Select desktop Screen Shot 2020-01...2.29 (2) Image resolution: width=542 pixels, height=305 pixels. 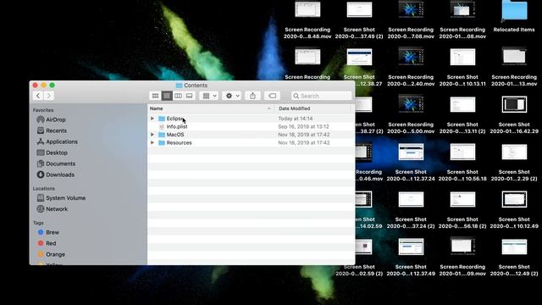(514, 162)
